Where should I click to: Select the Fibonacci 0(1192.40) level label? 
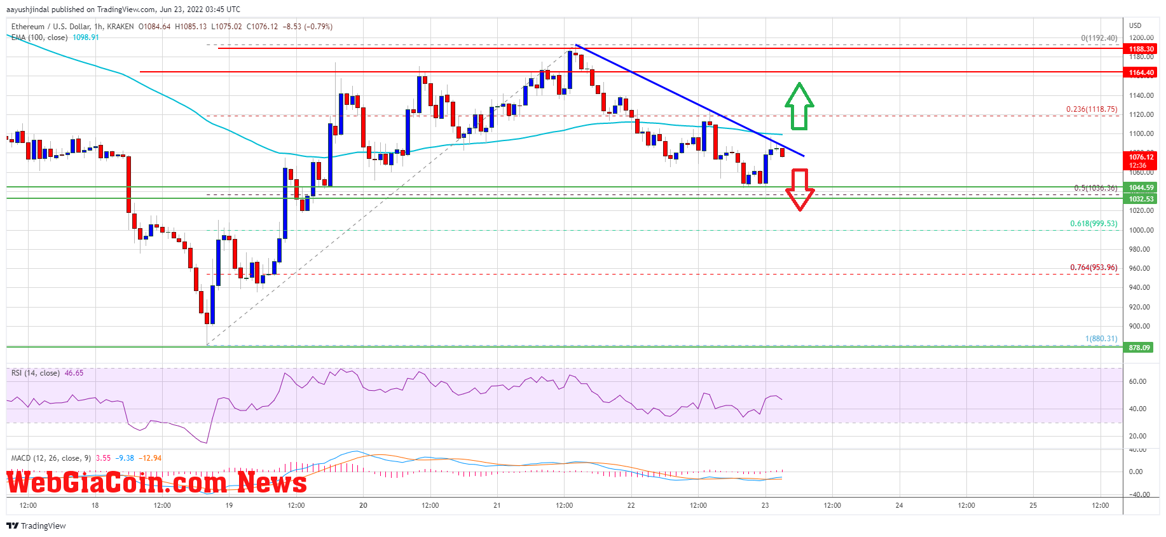(1099, 38)
